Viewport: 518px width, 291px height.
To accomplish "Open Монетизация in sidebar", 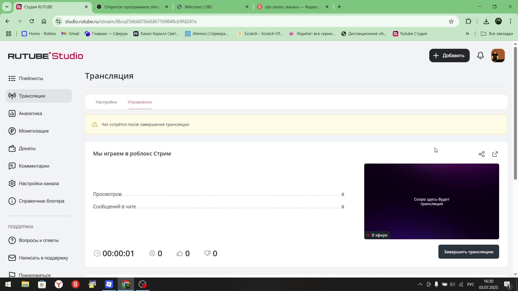I will pyautogui.click(x=33, y=131).
